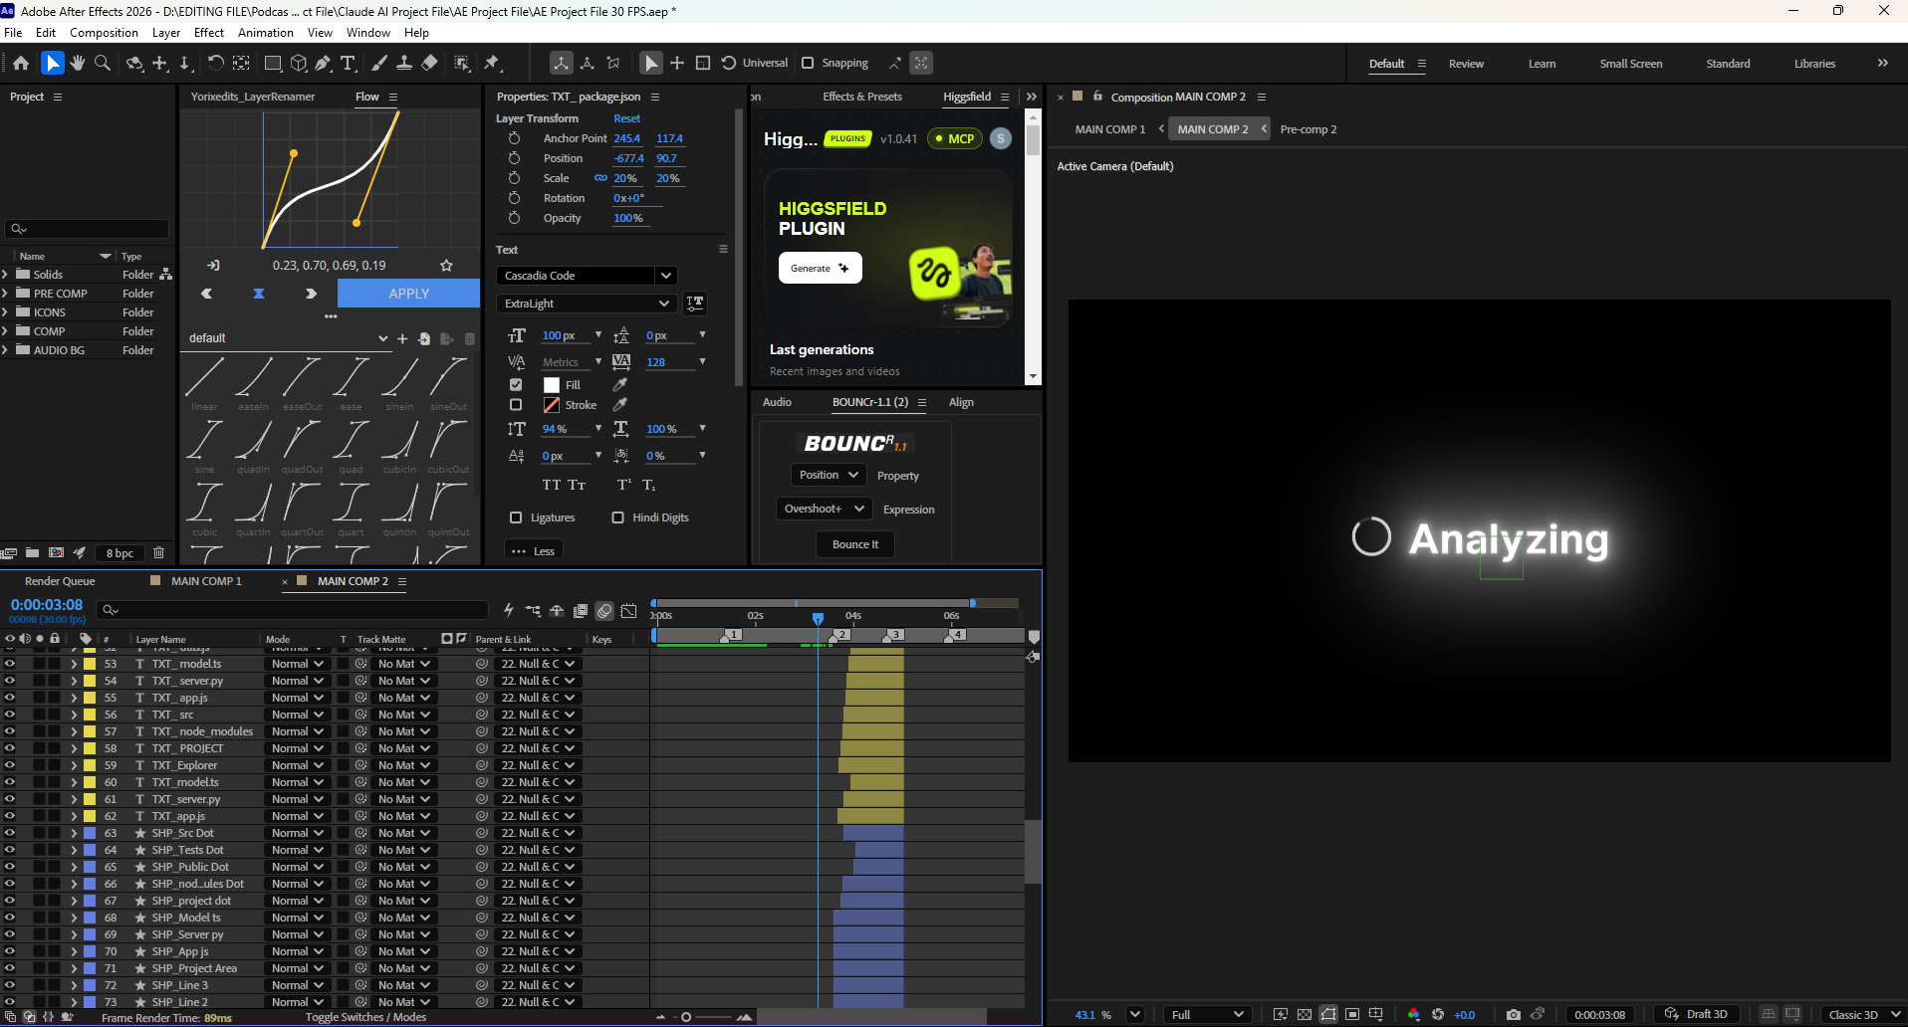The image size is (1908, 1027).
Task: Open the white Fill color swatch
Action: tap(552, 385)
